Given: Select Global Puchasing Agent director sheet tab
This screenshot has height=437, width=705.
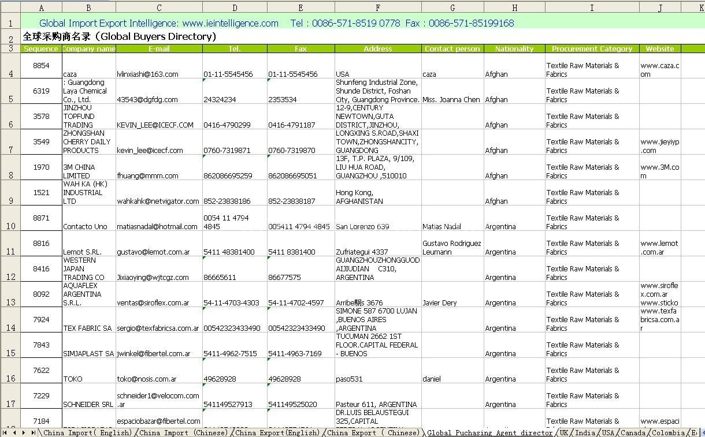Looking at the screenshot, I should [490, 432].
